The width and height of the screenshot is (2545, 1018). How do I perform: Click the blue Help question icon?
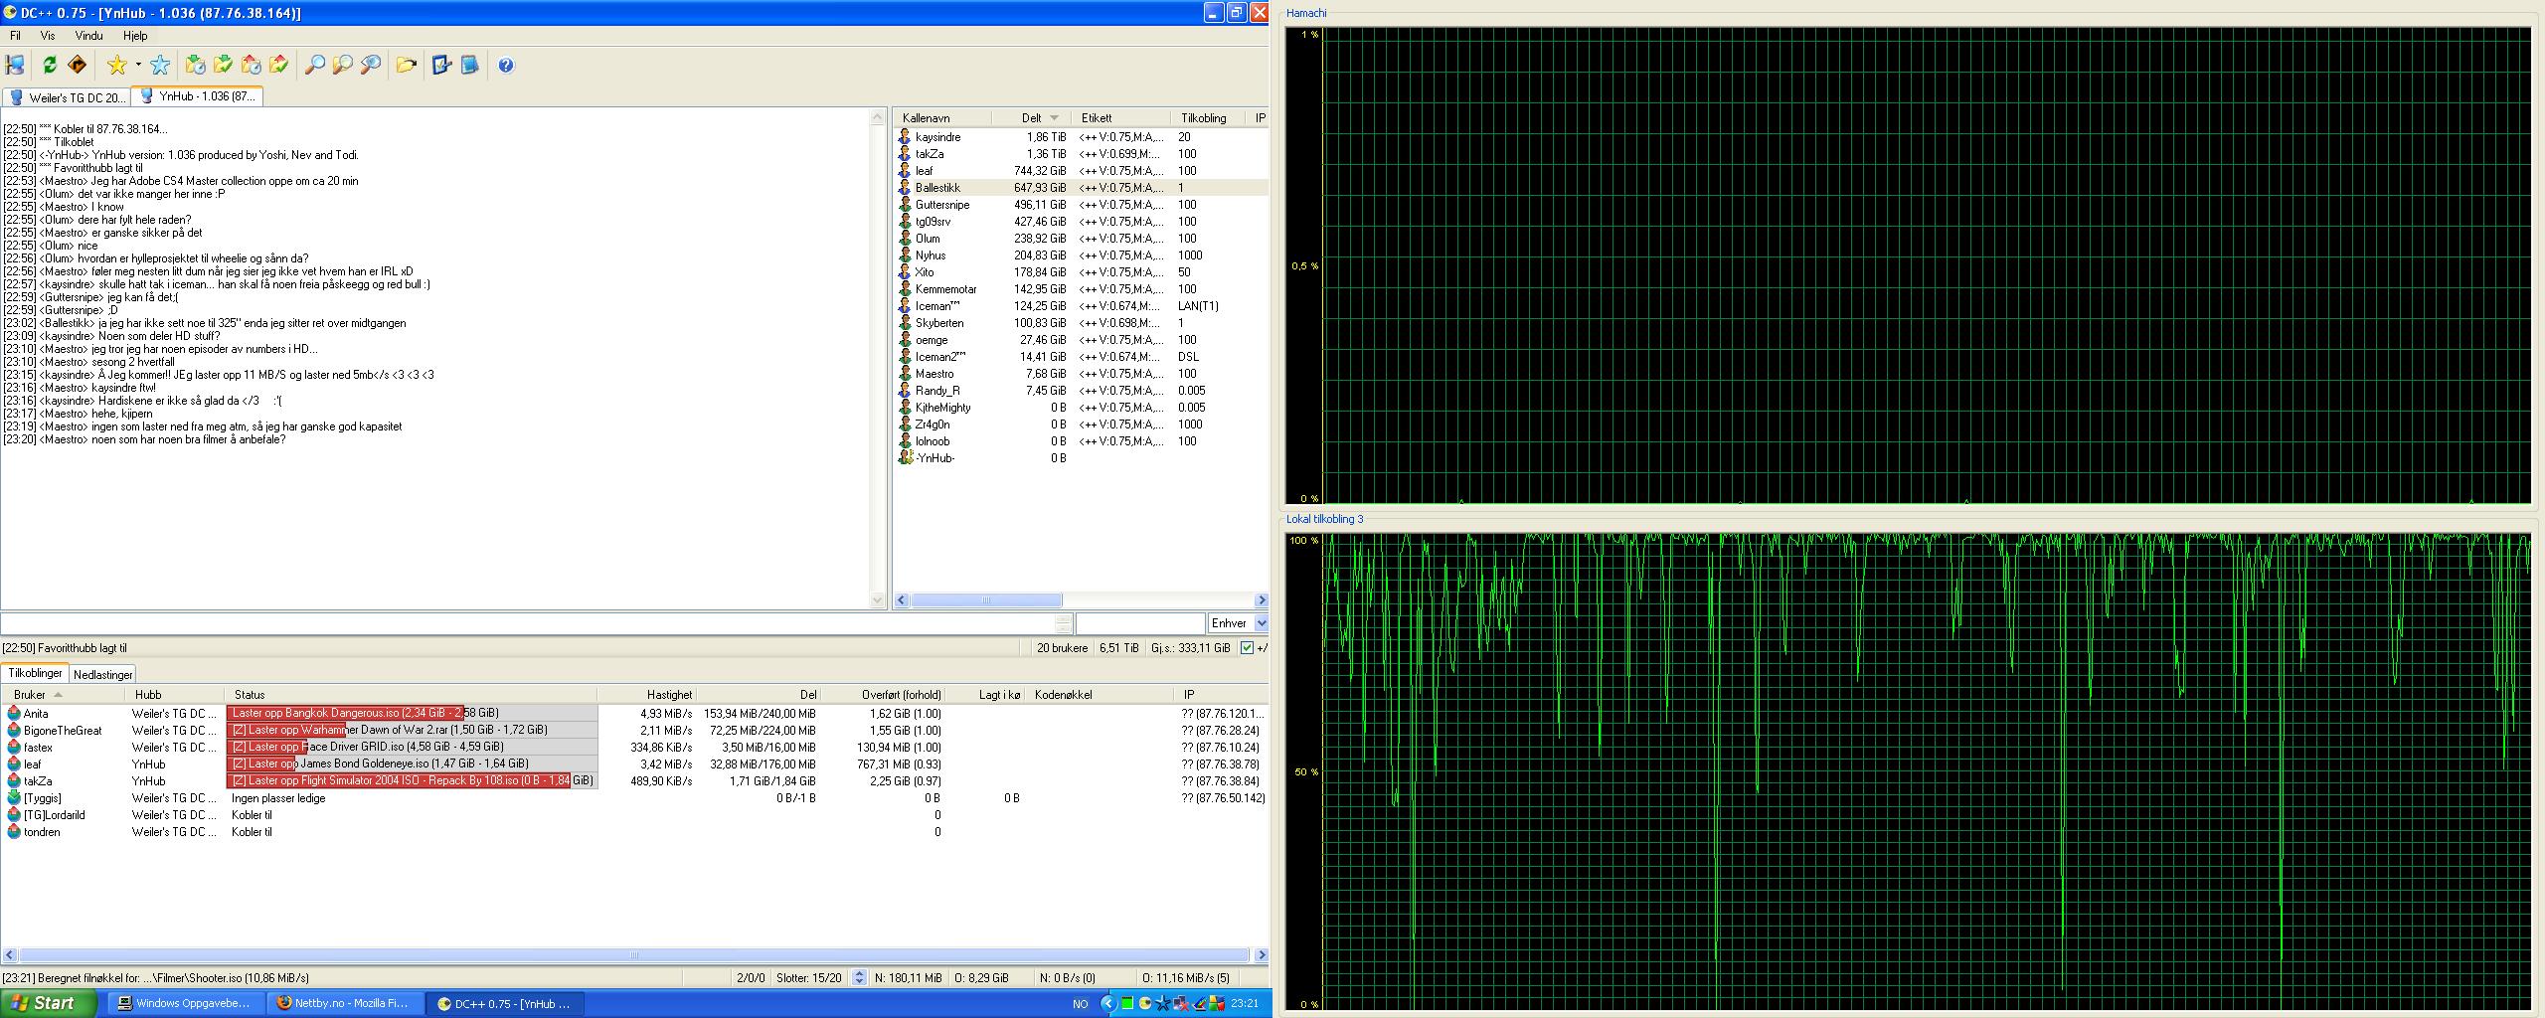tap(506, 66)
